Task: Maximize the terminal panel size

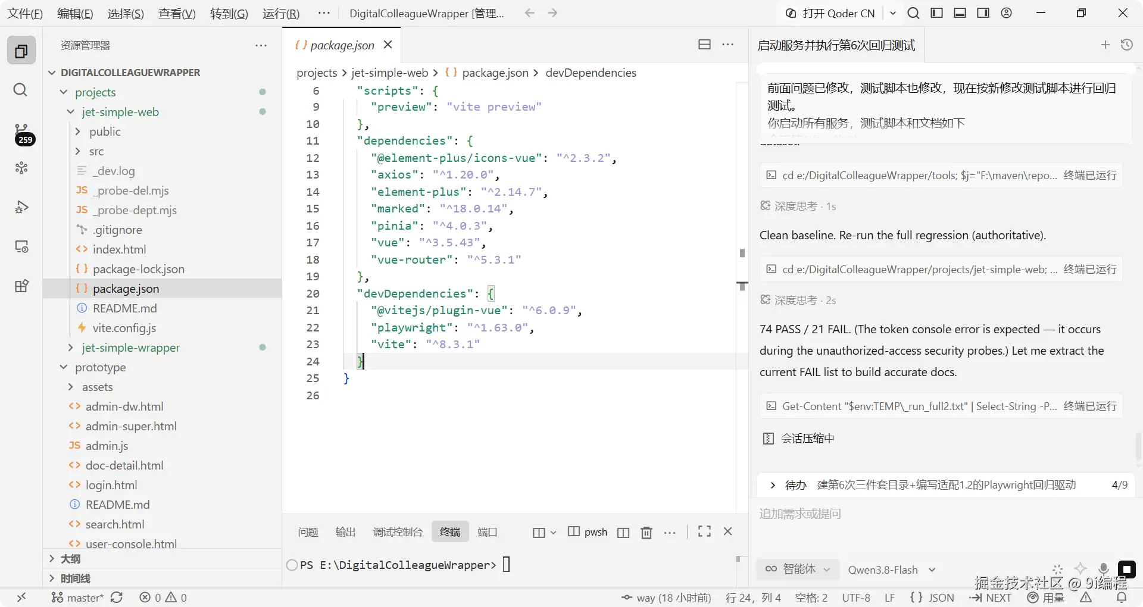Action: click(704, 531)
